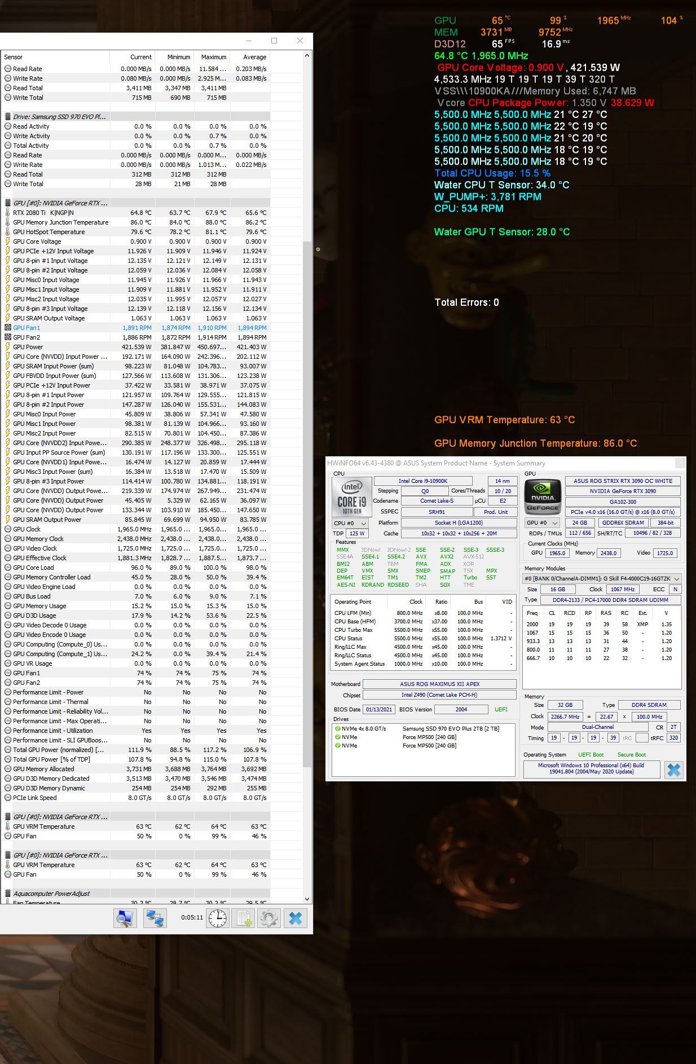
Task: Click the GPU HotSpot Temperature thermometer icon
Action: [x=7, y=232]
